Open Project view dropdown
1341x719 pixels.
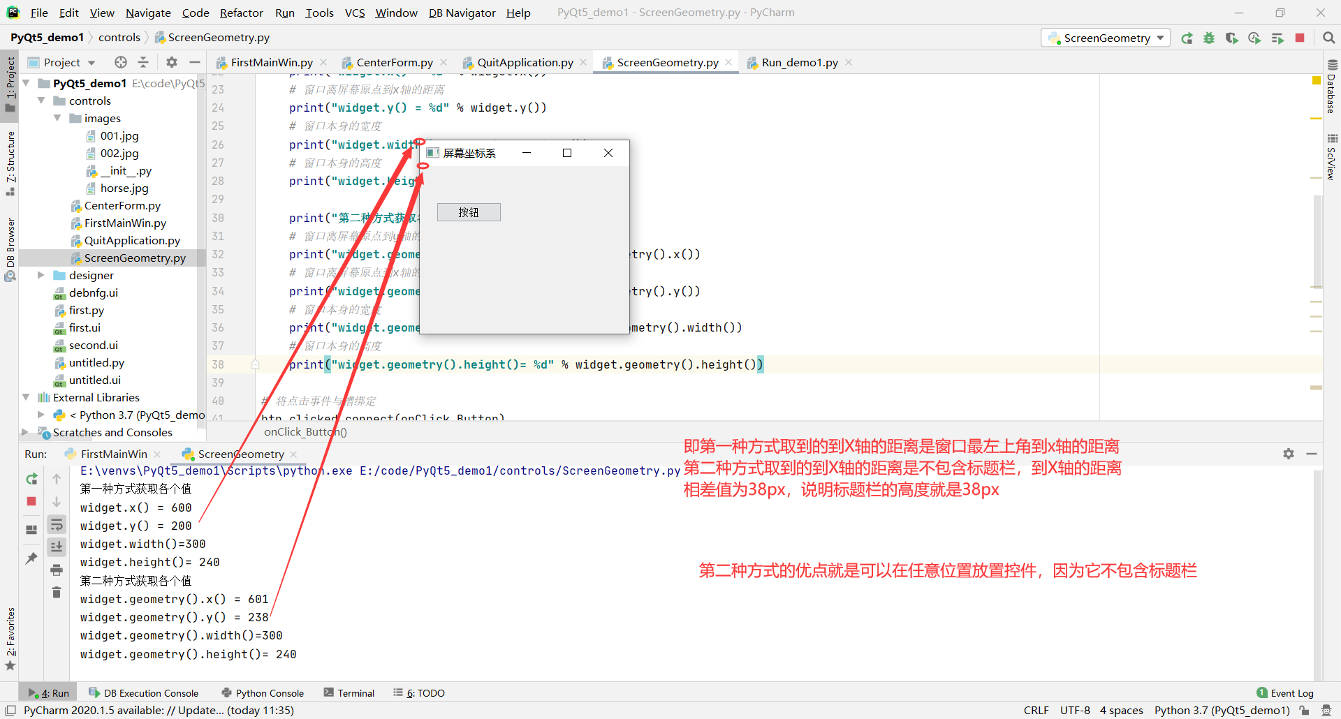point(61,62)
